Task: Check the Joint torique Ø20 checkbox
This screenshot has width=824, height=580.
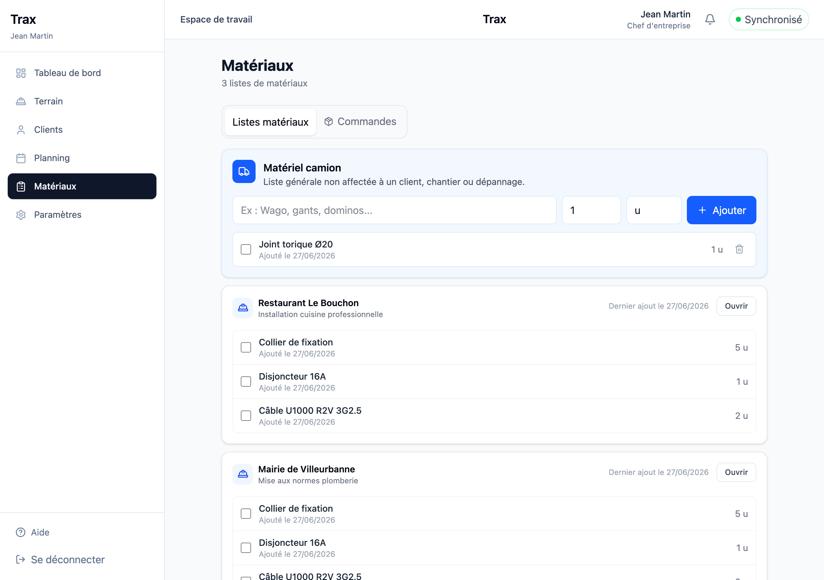Action: (246, 249)
